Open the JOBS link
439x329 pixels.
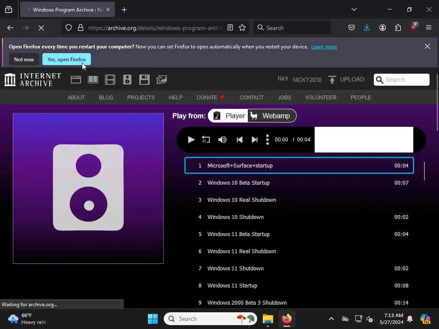[x=284, y=97]
